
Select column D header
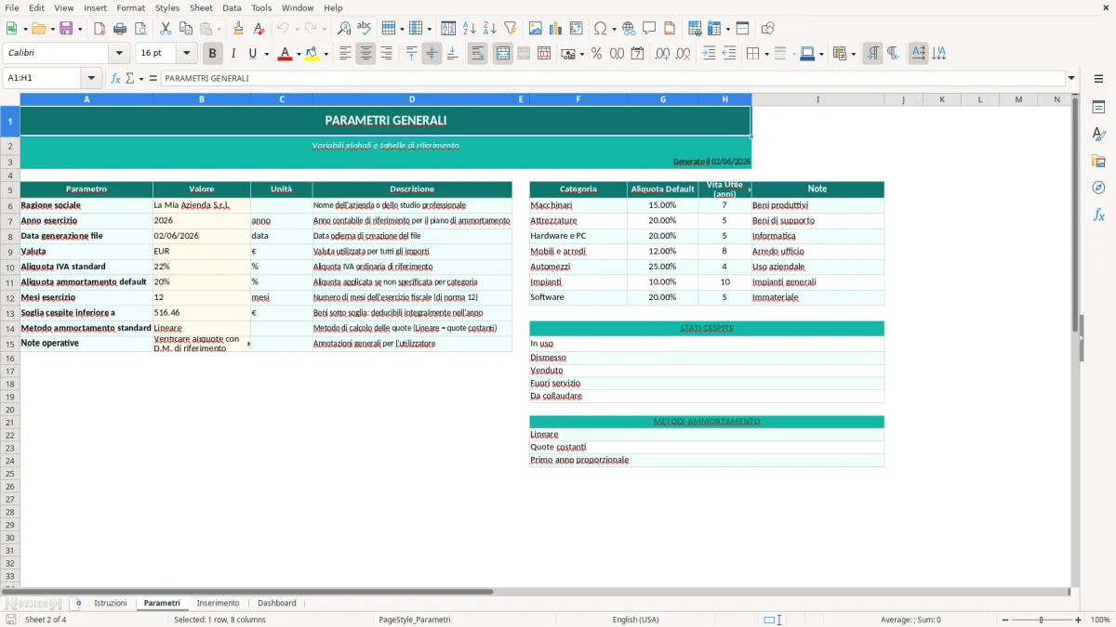pos(412,99)
